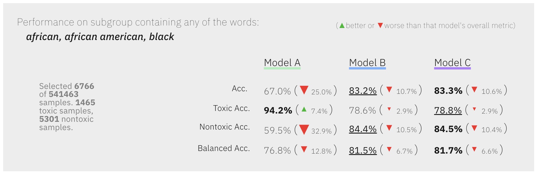Click the green better-triangle in the legend
The height and width of the screenshot is (175, 537).
point(342,25)
